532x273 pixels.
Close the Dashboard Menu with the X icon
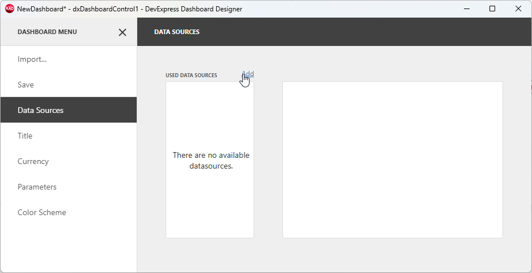[123, 32]
